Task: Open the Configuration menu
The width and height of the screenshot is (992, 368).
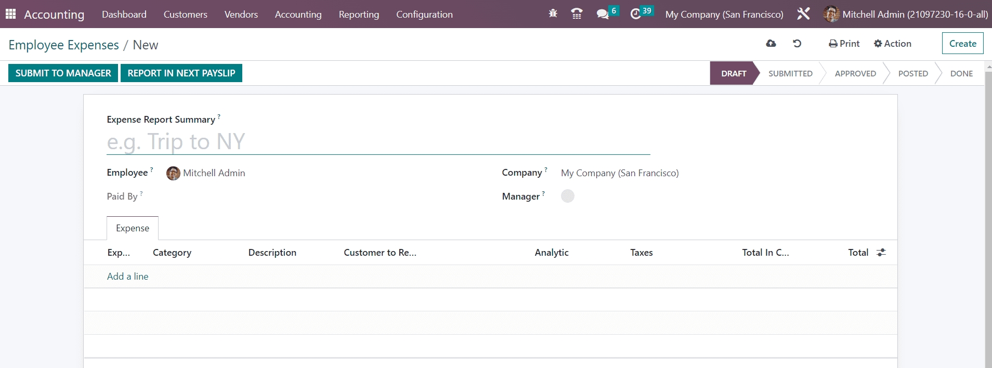Action: pos(424,15)
